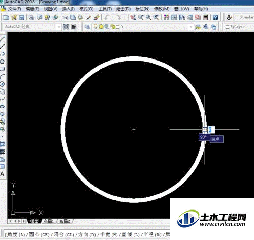Click the Redo arrow icon

pos(119,17)
